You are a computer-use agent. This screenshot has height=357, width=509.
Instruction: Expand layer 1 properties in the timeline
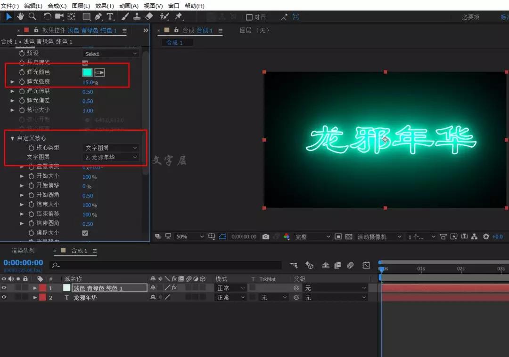[35, 288]
